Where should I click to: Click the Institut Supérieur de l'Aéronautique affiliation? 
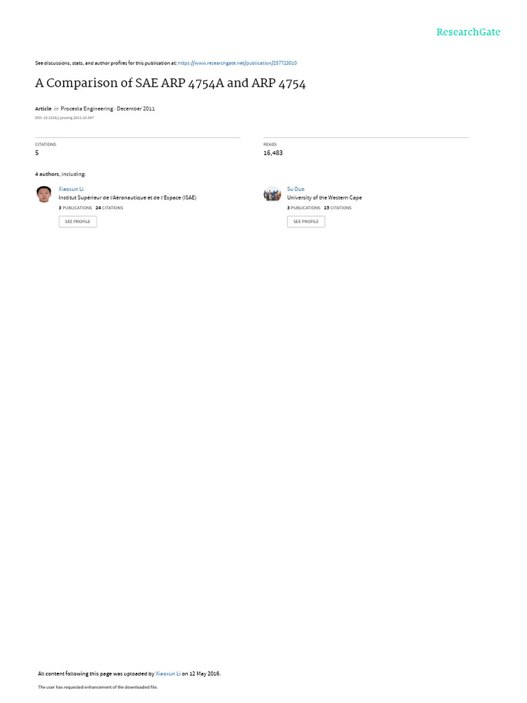click(127, 198)
